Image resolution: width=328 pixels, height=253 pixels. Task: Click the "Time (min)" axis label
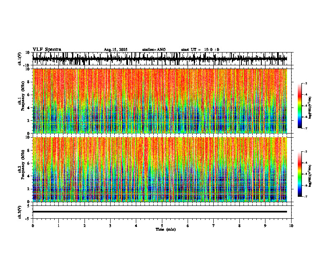(166, 229)
